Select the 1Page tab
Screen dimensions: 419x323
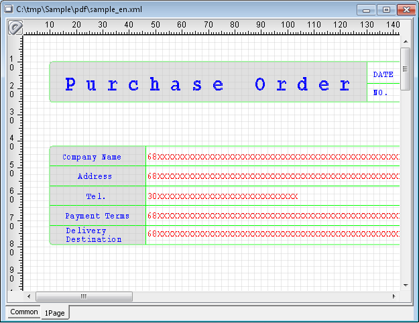tap(54, 313)
